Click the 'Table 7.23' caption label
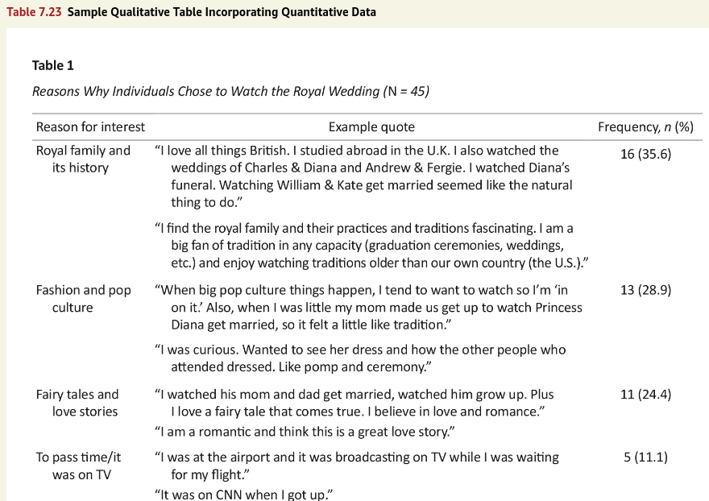The width and height of the screenshot is (709, 501). point(32,12)
